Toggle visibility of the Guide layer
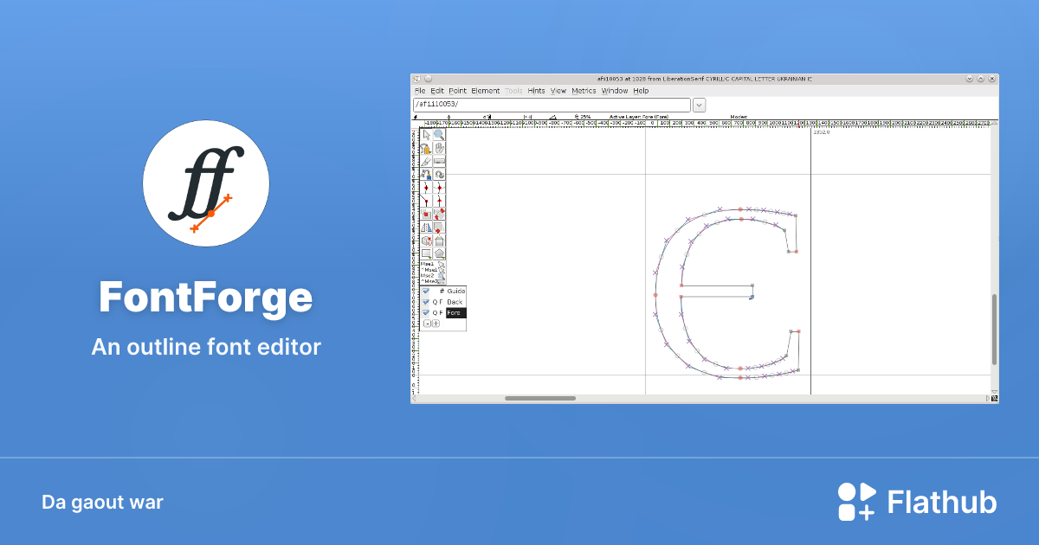 pyautogui.click(x=426, y=291)
